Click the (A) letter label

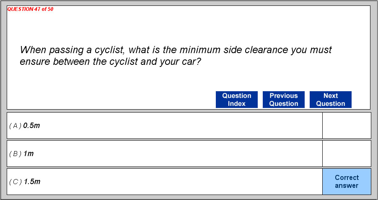click(x=15, y=126)
